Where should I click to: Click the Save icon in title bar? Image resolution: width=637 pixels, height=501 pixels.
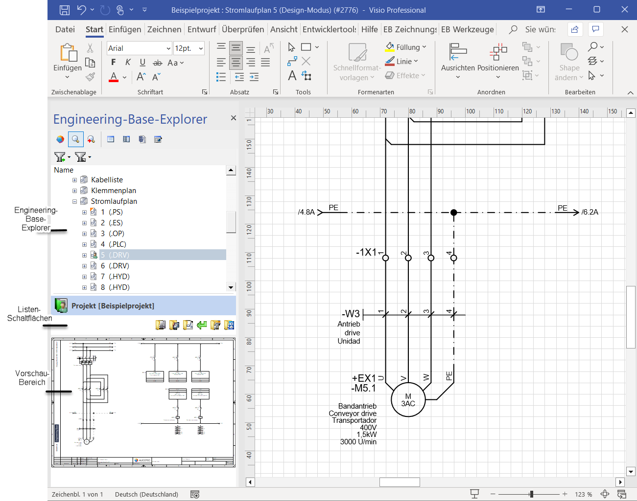(64, 10)
